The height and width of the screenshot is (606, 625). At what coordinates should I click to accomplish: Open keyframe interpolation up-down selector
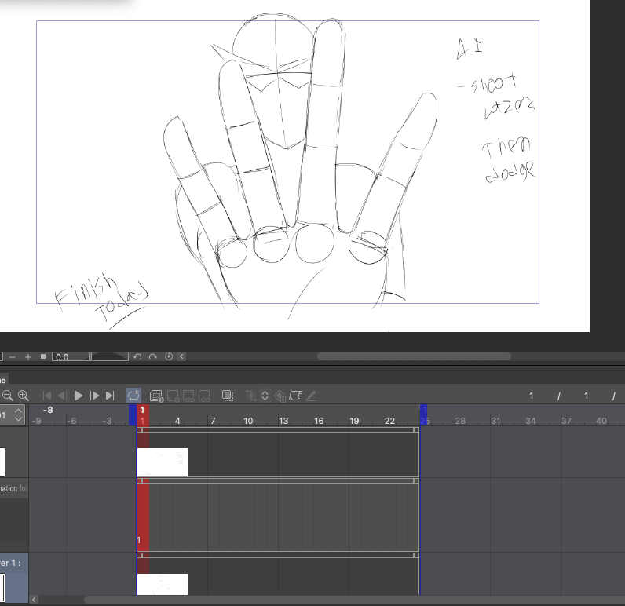click(x=265, y=396)
